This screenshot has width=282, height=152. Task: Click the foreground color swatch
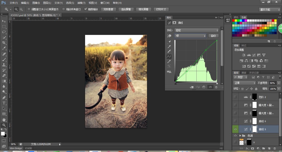(3, 134)
